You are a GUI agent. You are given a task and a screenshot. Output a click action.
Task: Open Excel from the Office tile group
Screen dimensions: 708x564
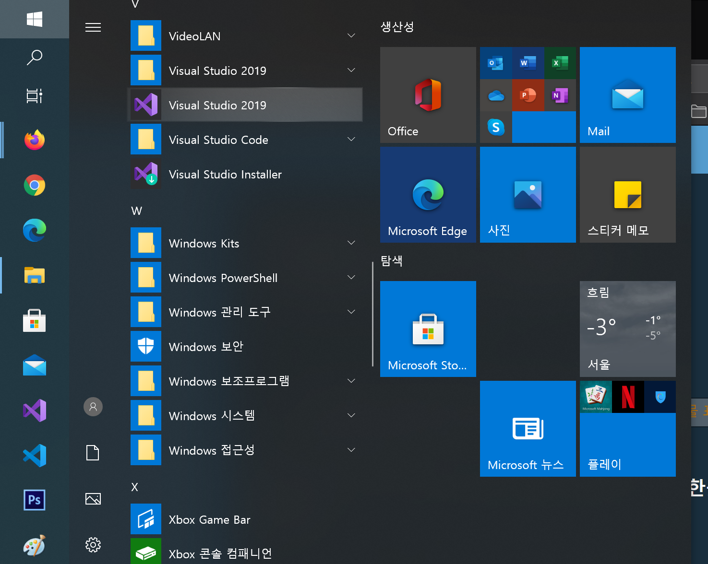click(x=560, y=63)
